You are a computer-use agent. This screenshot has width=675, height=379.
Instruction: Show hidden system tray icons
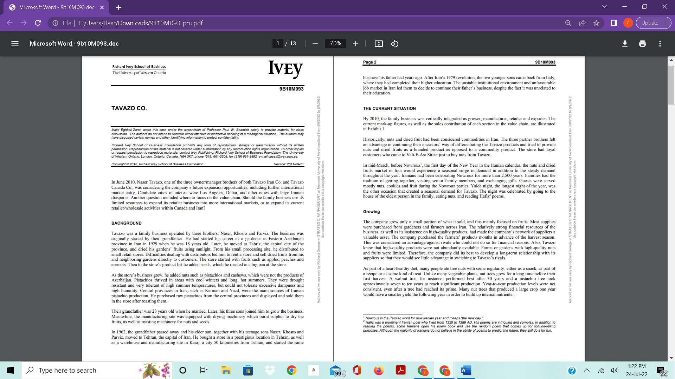click(x=587, y=370)
